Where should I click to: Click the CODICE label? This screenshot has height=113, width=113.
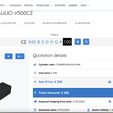click(x=54, y=35)
